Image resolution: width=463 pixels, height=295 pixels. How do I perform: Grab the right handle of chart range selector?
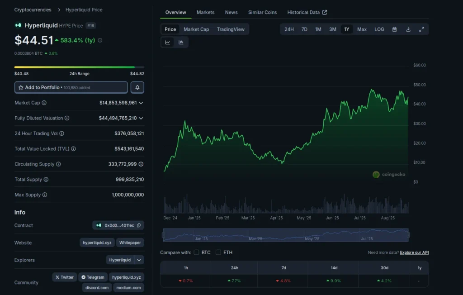[408, 235]
